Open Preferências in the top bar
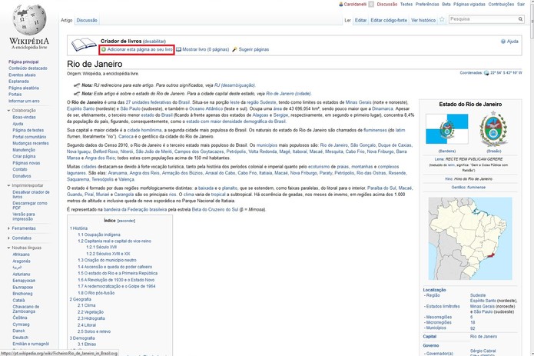The image size is (534, 356). [x=427, y=4]
